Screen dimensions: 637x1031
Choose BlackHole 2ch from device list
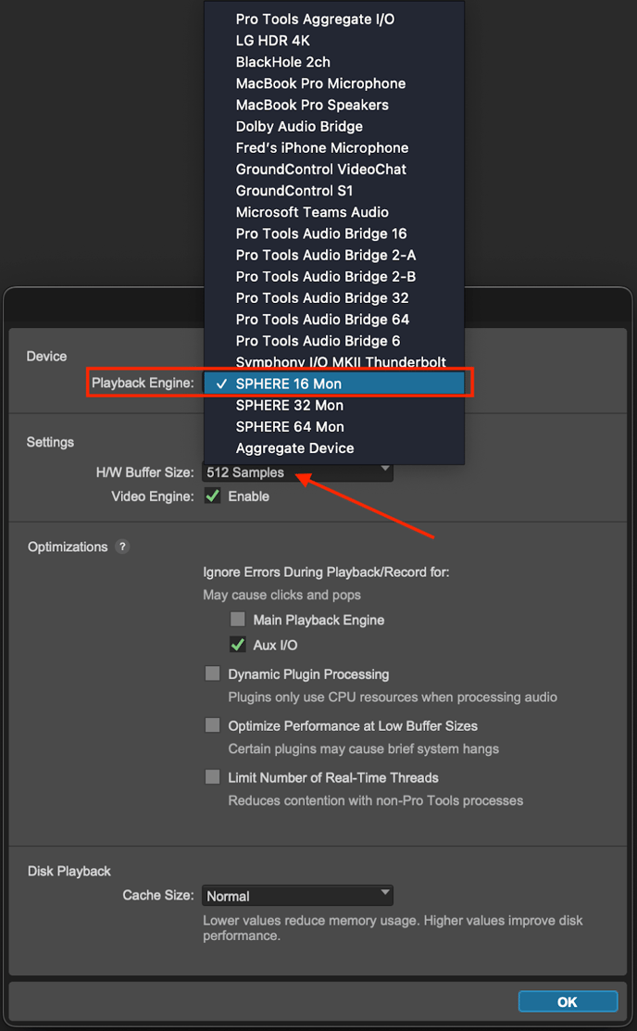point(282,62)
